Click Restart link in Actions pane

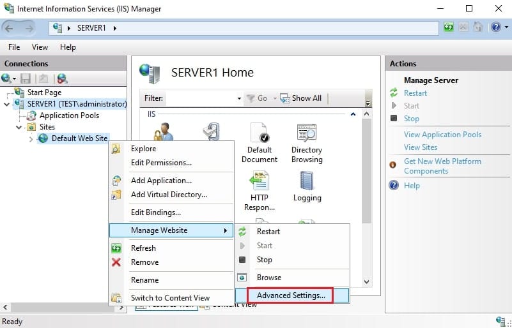point(415,93)
